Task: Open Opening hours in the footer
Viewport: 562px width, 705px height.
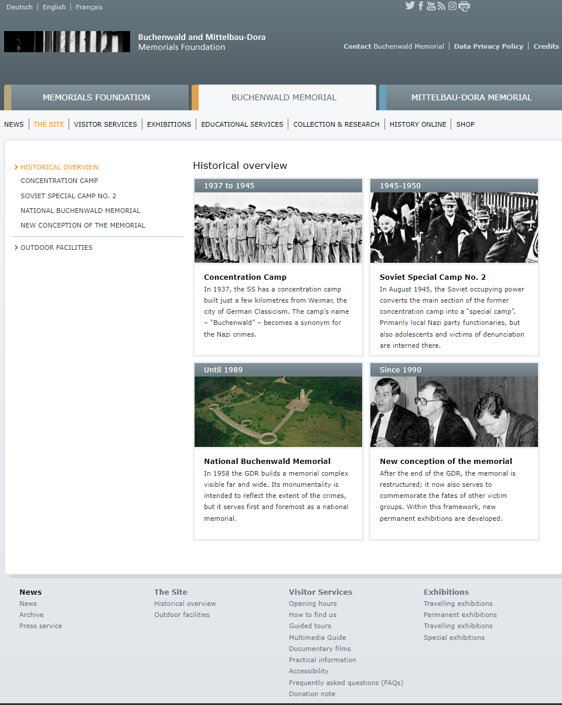Action: [x=313, y=604]
